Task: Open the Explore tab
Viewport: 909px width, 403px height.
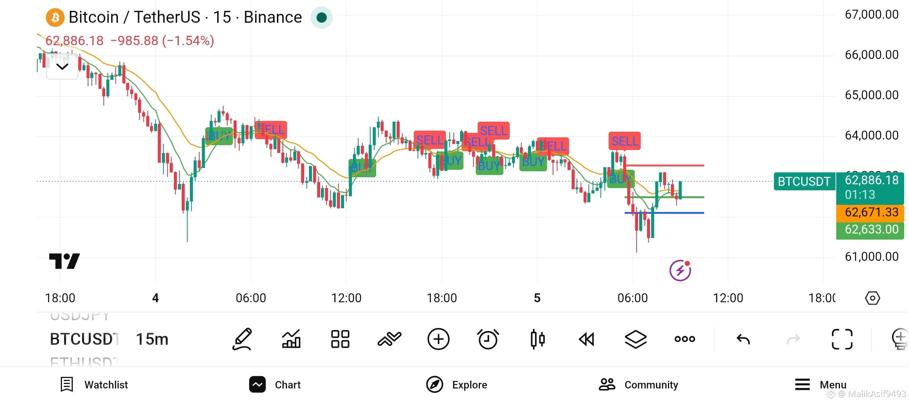Action: [x=457, y=385]
